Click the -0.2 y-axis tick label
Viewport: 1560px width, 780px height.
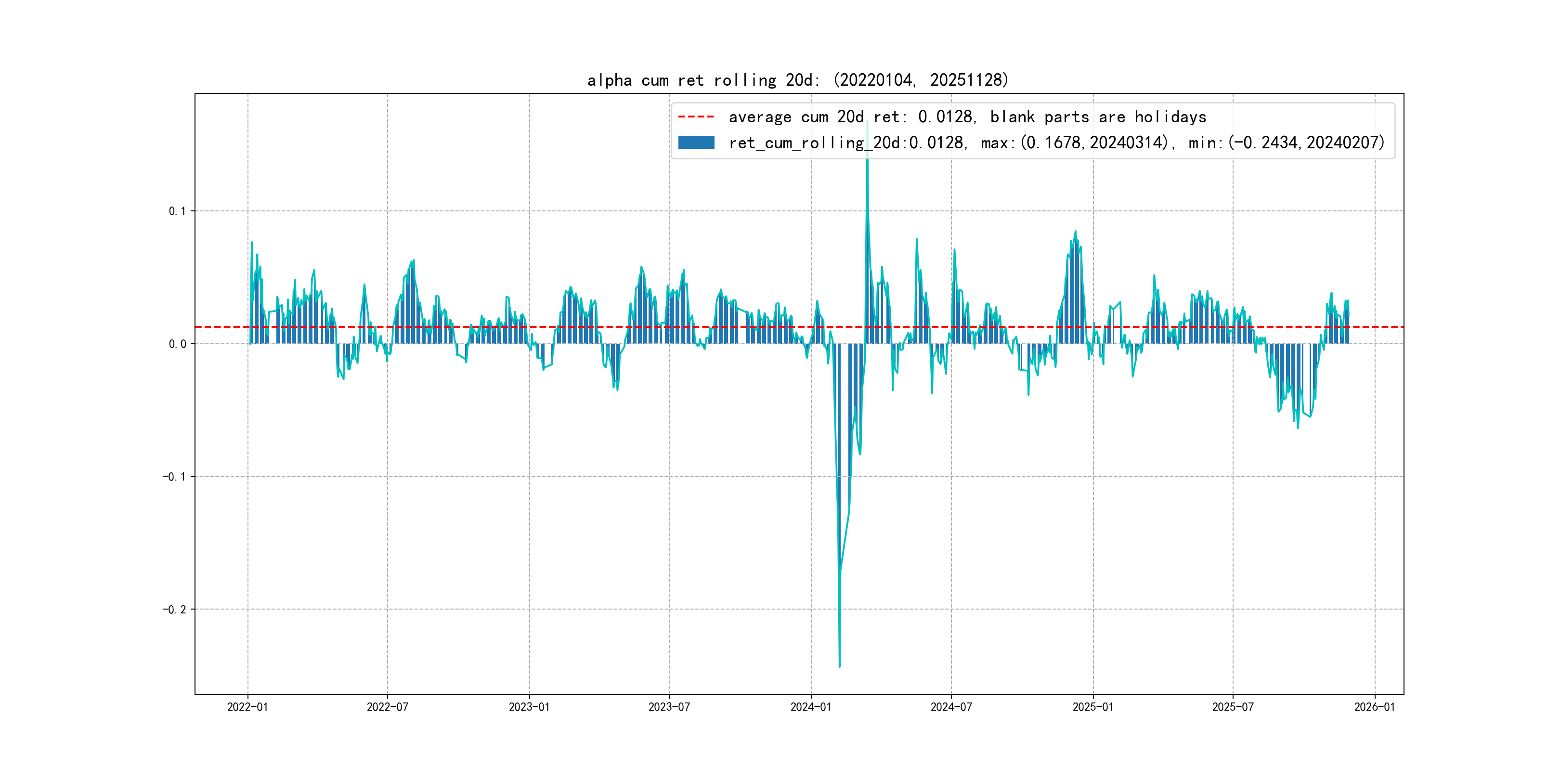(x=174, y=609)
